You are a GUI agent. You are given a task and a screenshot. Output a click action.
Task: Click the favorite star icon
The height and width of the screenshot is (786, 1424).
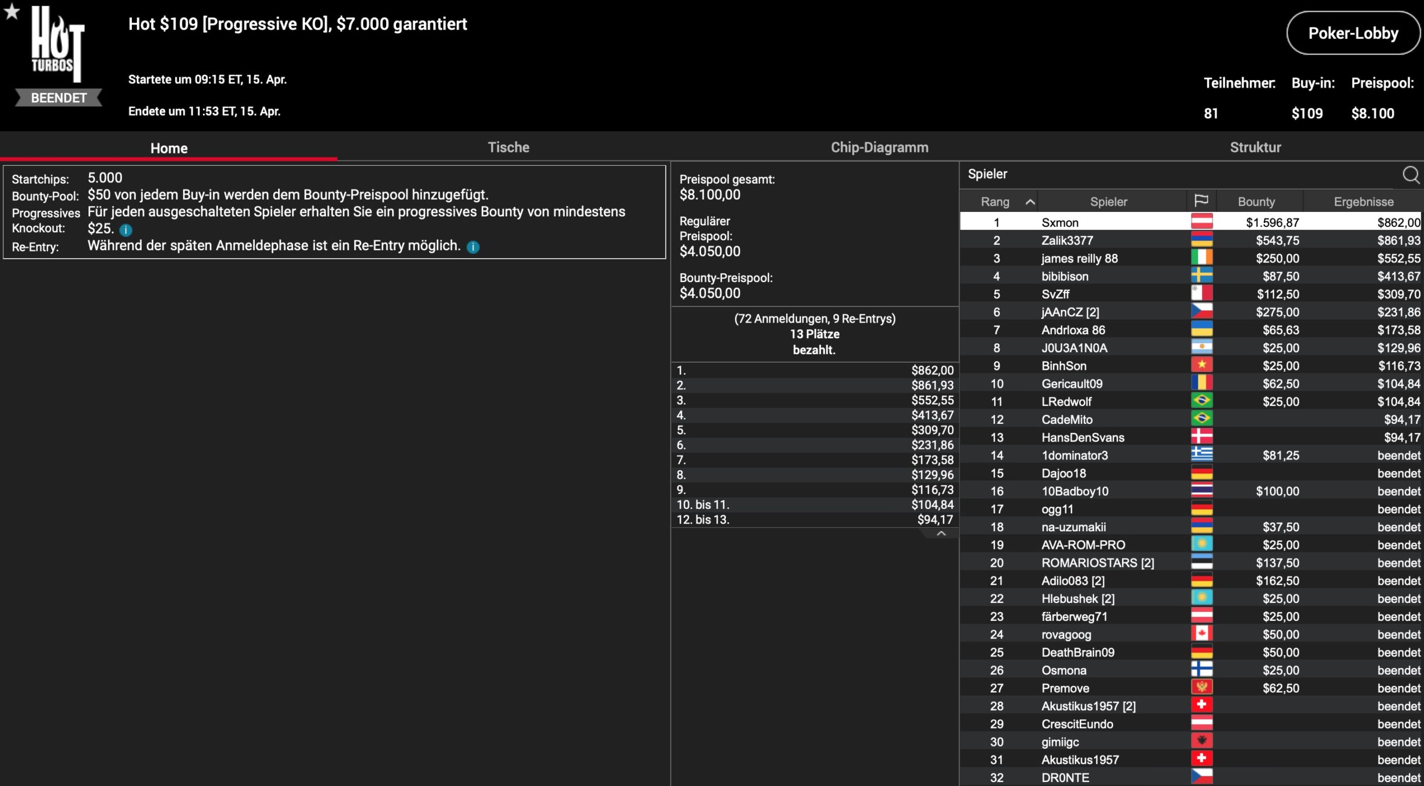[x=12, y=11]
